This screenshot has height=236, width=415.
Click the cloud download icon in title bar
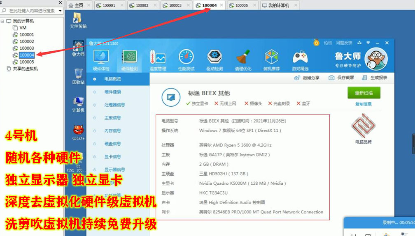pos(359,43)
